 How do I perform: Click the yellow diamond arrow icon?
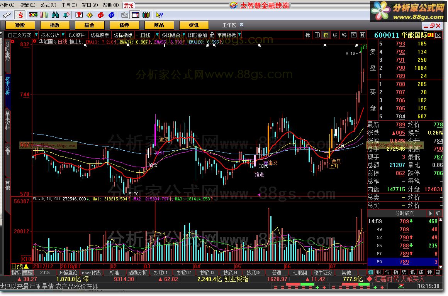tap(90, 15)
